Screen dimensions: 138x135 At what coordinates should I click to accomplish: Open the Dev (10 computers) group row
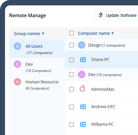coord(101,75)
